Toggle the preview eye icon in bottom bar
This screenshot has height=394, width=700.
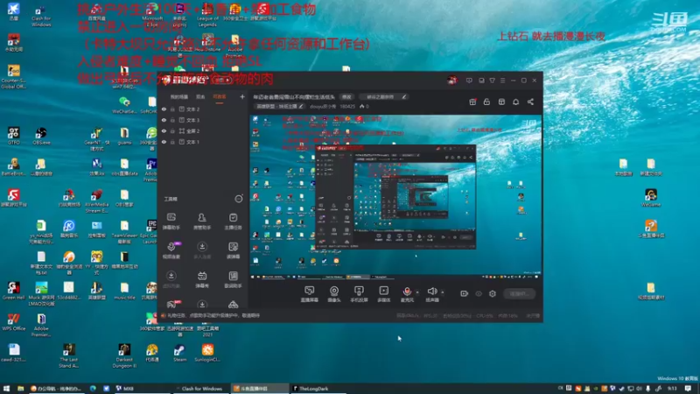[x=479, y=293]
